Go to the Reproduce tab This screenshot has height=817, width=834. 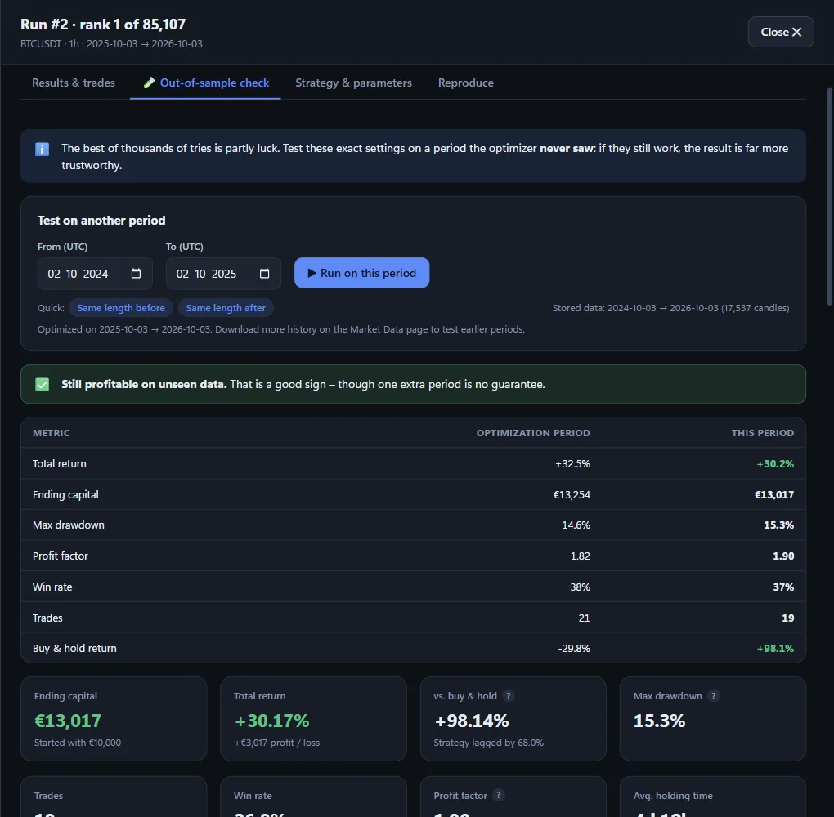[466, 83]
